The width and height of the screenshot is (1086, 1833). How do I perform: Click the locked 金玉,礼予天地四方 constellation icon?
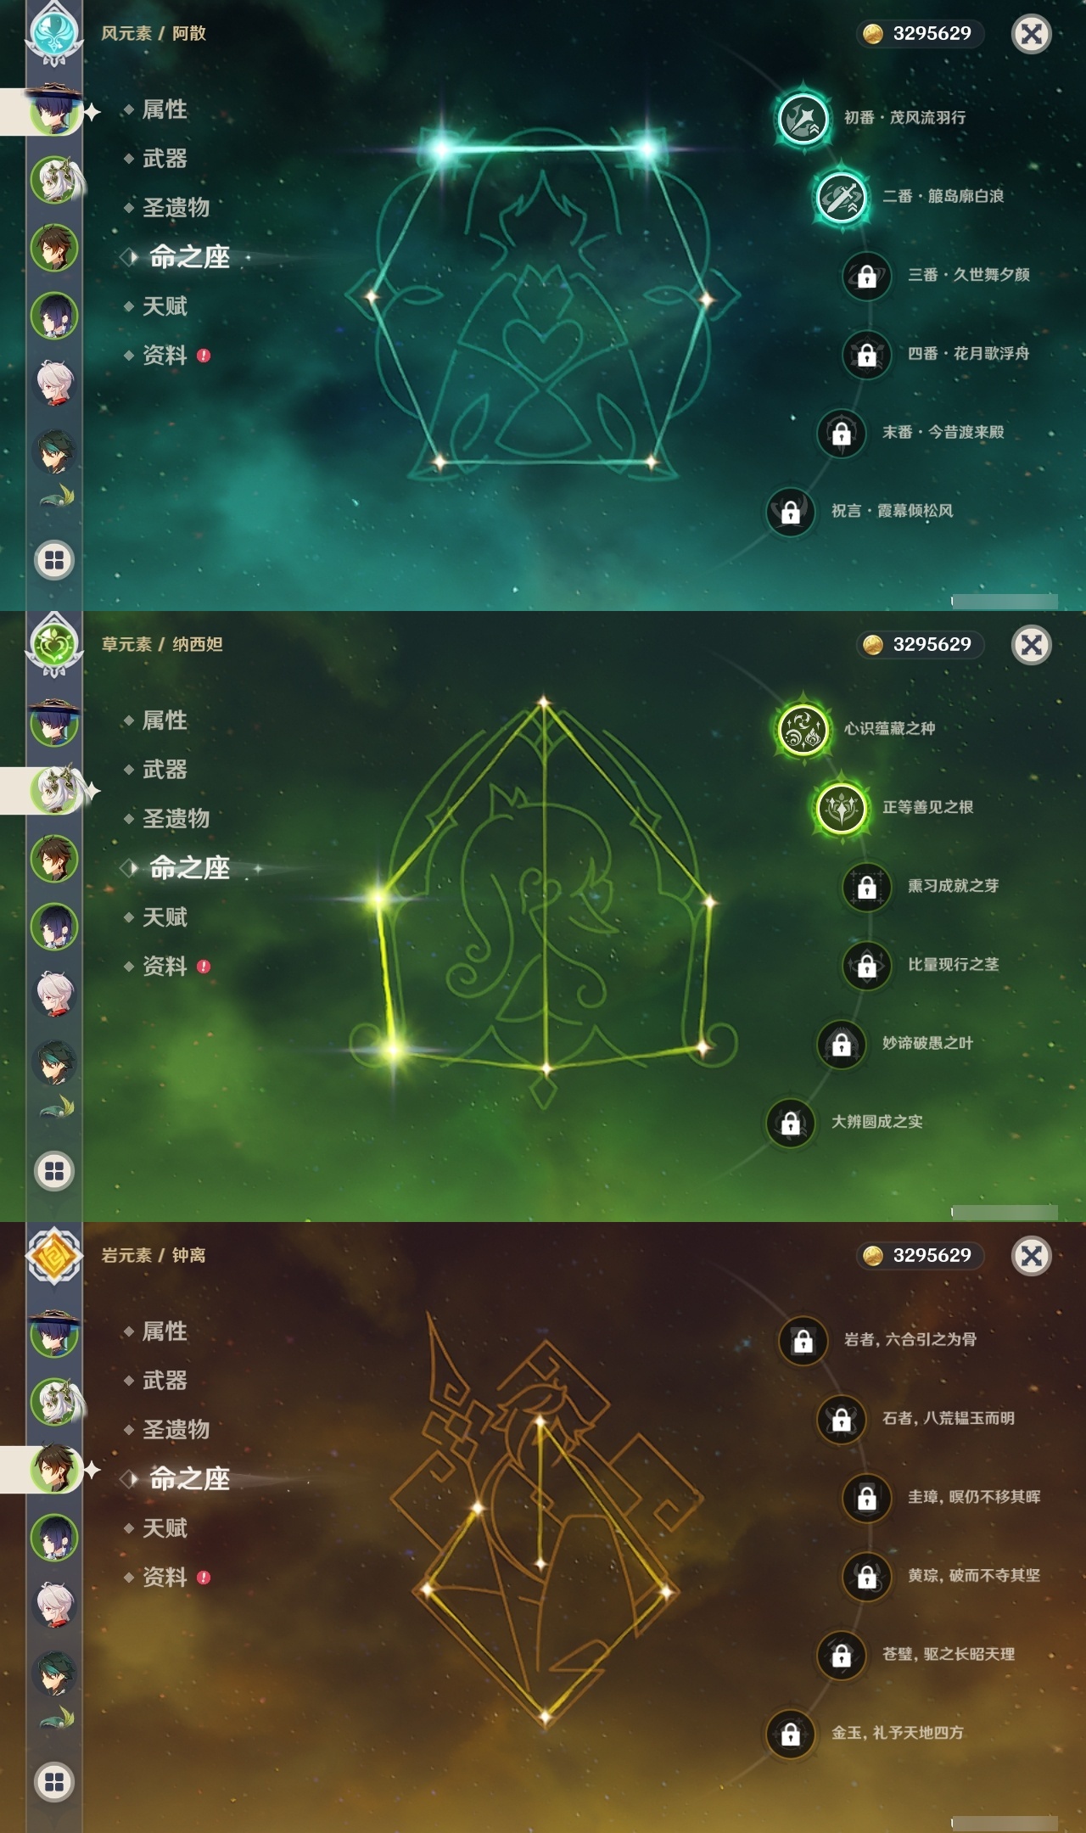coord(790,1734)
